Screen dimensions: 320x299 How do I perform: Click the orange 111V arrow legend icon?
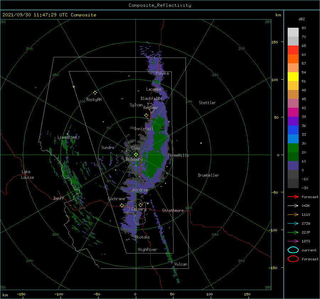(293, 214)
